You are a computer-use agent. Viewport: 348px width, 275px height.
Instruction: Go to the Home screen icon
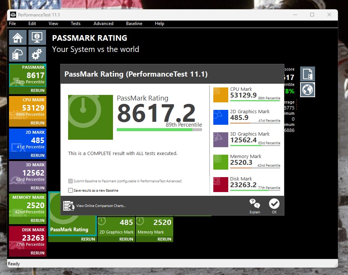[x=18, y=37]
